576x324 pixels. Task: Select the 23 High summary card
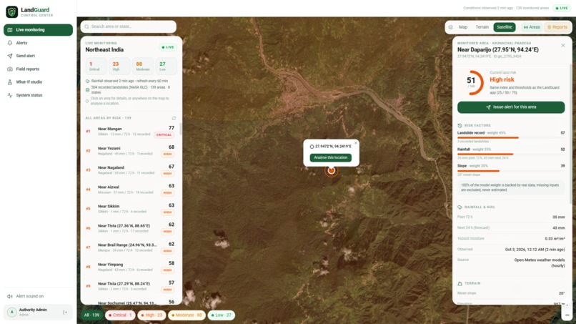pos(119,67)
